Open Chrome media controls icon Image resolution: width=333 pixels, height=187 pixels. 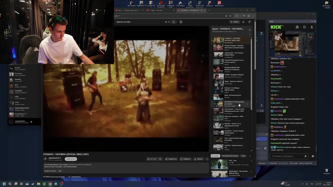(244, 16)
